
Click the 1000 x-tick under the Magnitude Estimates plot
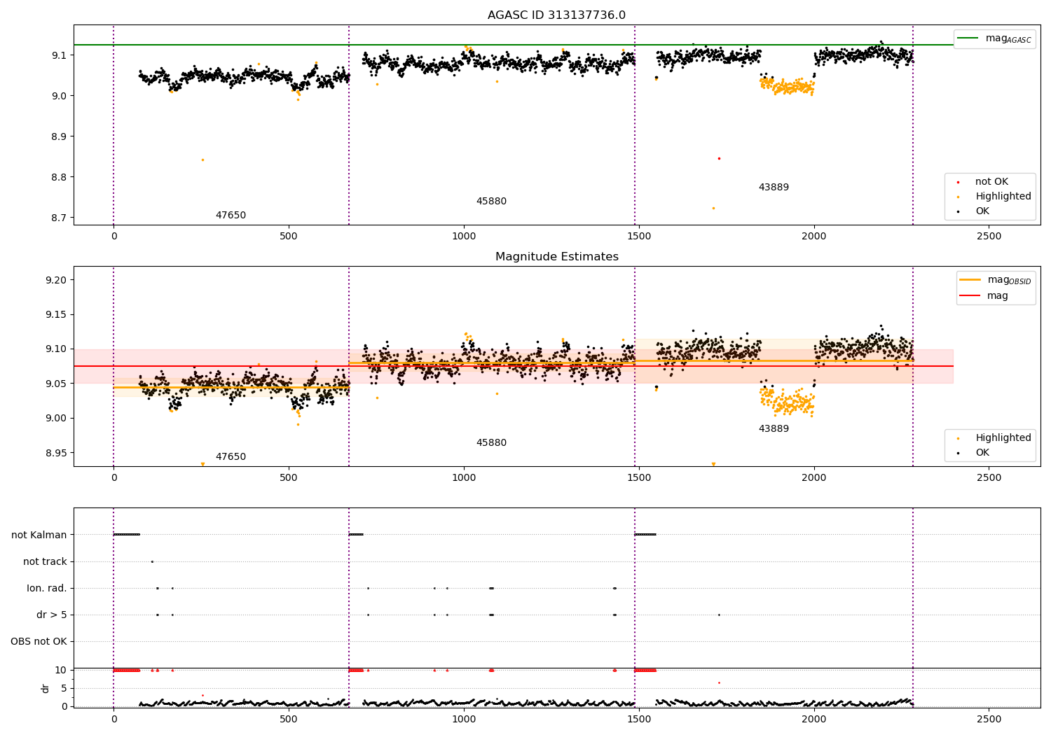click(x=464, y=478)
